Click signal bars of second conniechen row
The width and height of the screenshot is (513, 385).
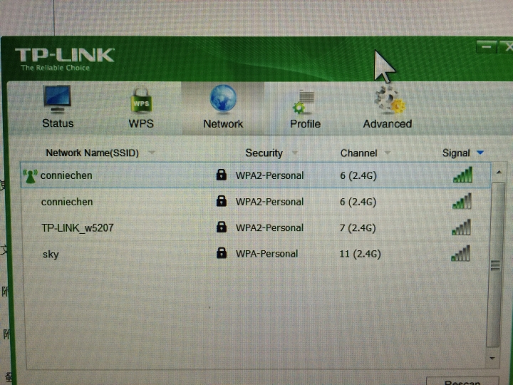coord(462,201)
